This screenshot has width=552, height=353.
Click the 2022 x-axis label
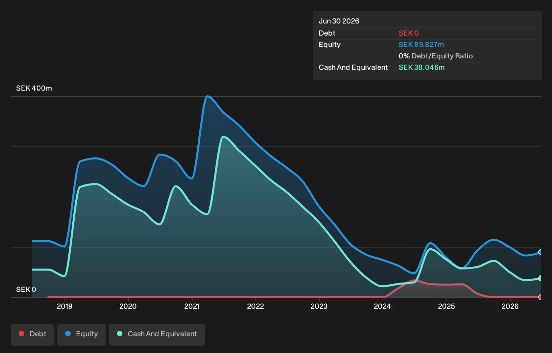pos(255,306)
